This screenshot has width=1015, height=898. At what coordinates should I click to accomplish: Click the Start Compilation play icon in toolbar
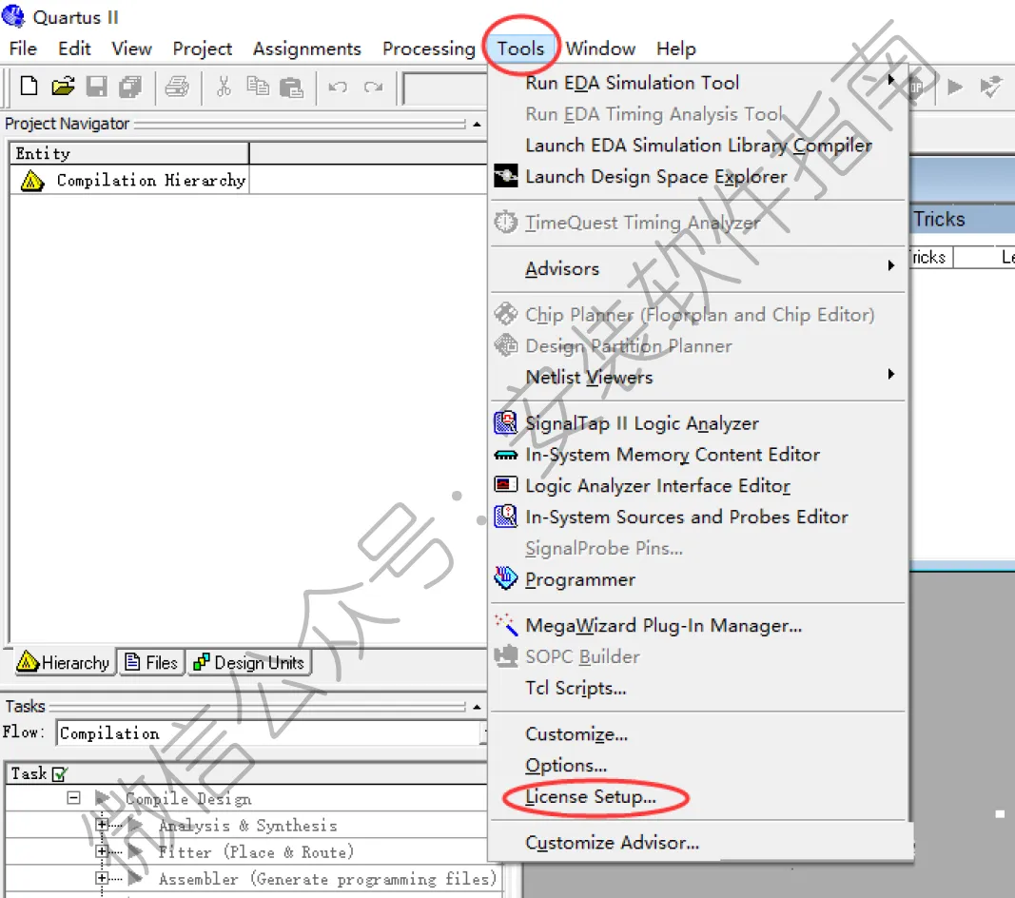[x=955, y=87]
